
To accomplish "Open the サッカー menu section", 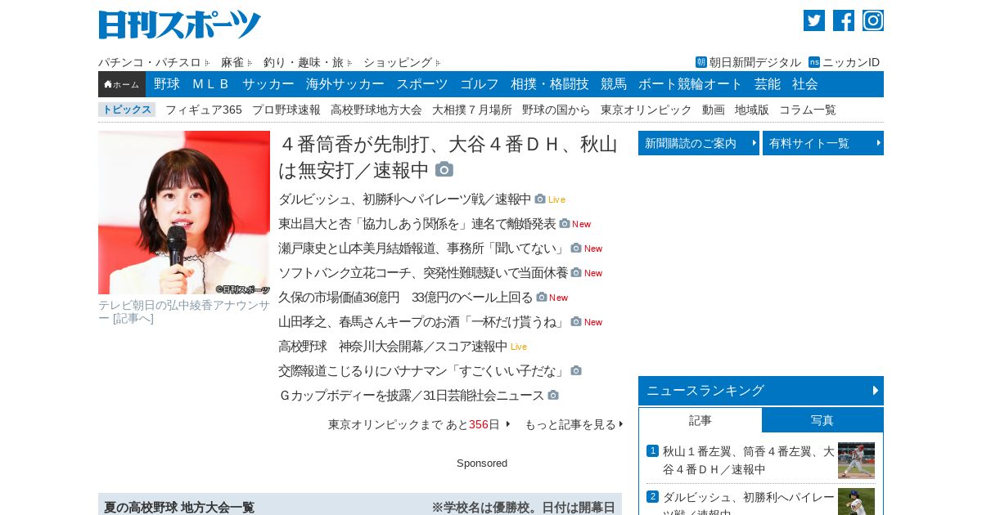I will pos(268,84).
